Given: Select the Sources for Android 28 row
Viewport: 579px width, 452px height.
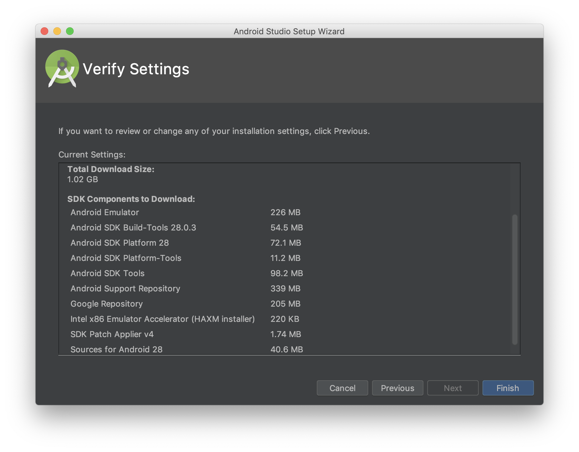Looking at the screenshot, I should [116, 349].
